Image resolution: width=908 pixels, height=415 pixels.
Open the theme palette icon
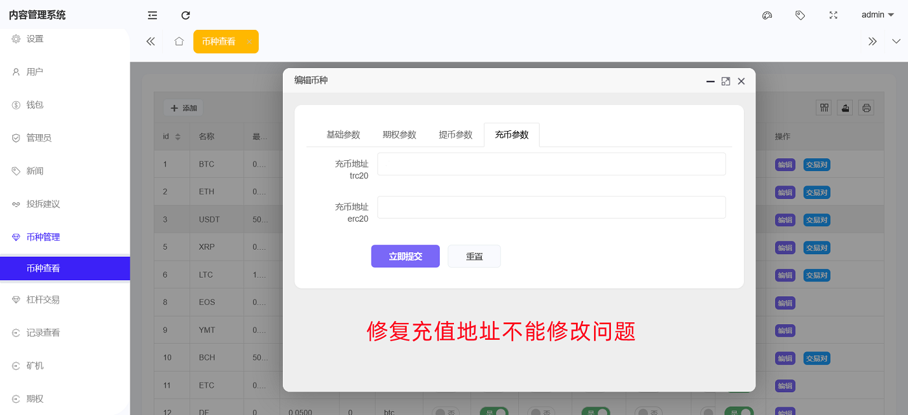click(x=767, y=15)
